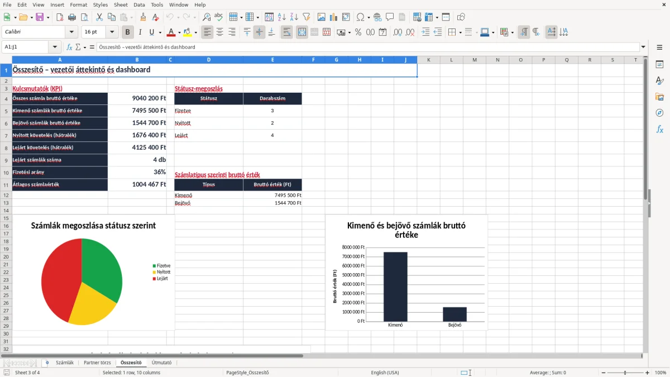
Task: Open the Data menu
Action: [139, 4]
